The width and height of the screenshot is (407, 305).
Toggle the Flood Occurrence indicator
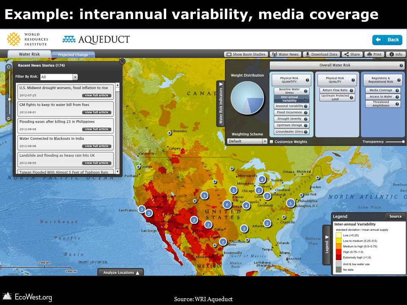tap(292, 113)
